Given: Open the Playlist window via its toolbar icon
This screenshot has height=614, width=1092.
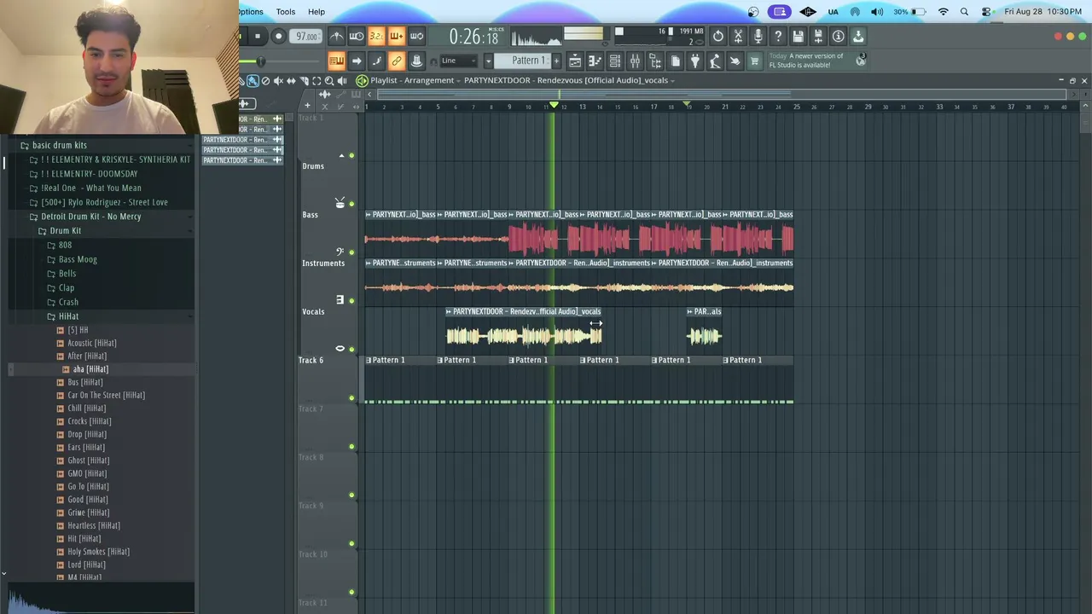Looking at the screenshot, I should pyautogui.click(x=575, y=61).
